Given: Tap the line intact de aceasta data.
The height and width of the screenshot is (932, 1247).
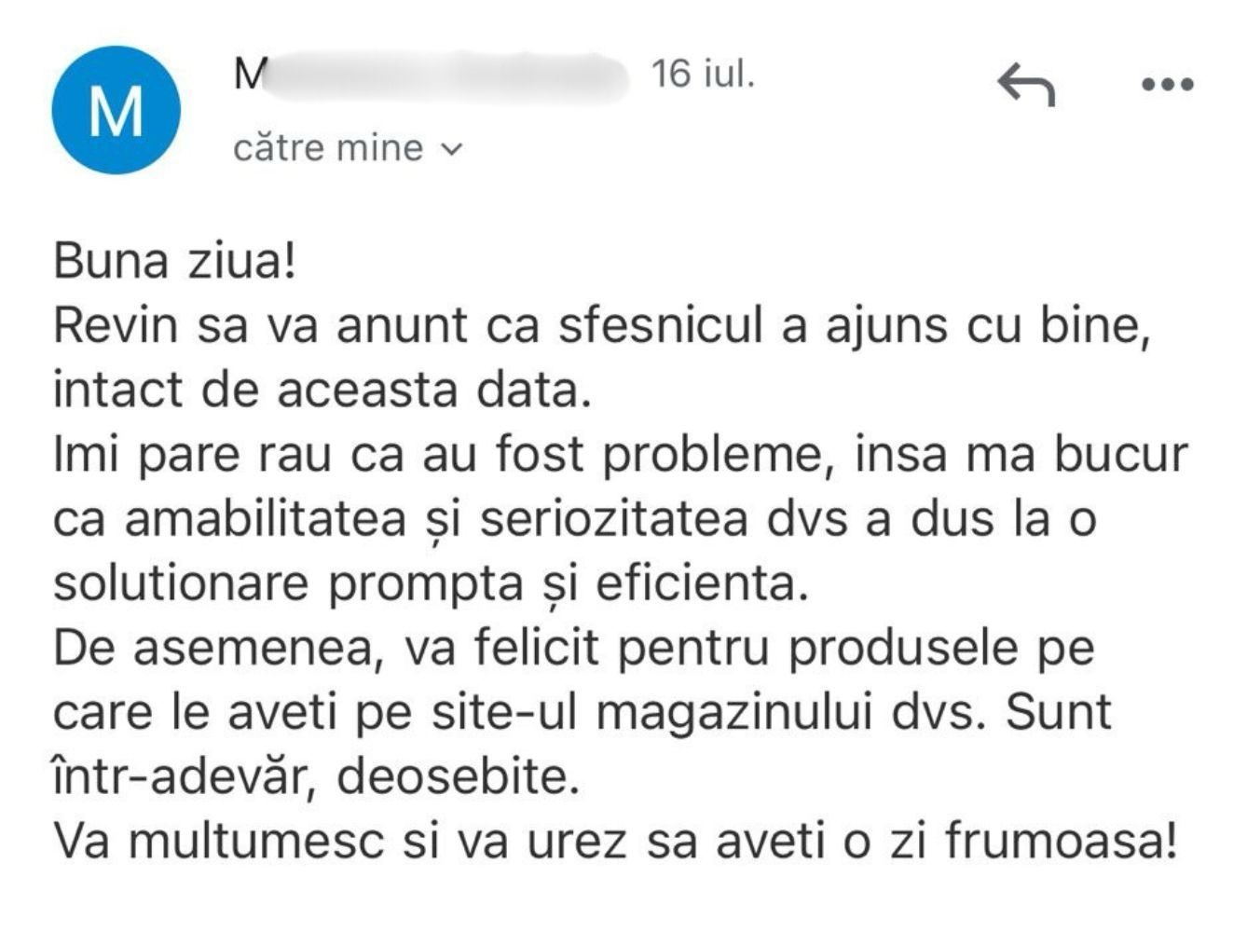Looking at the screenshot, I should [x=322, y=390].
